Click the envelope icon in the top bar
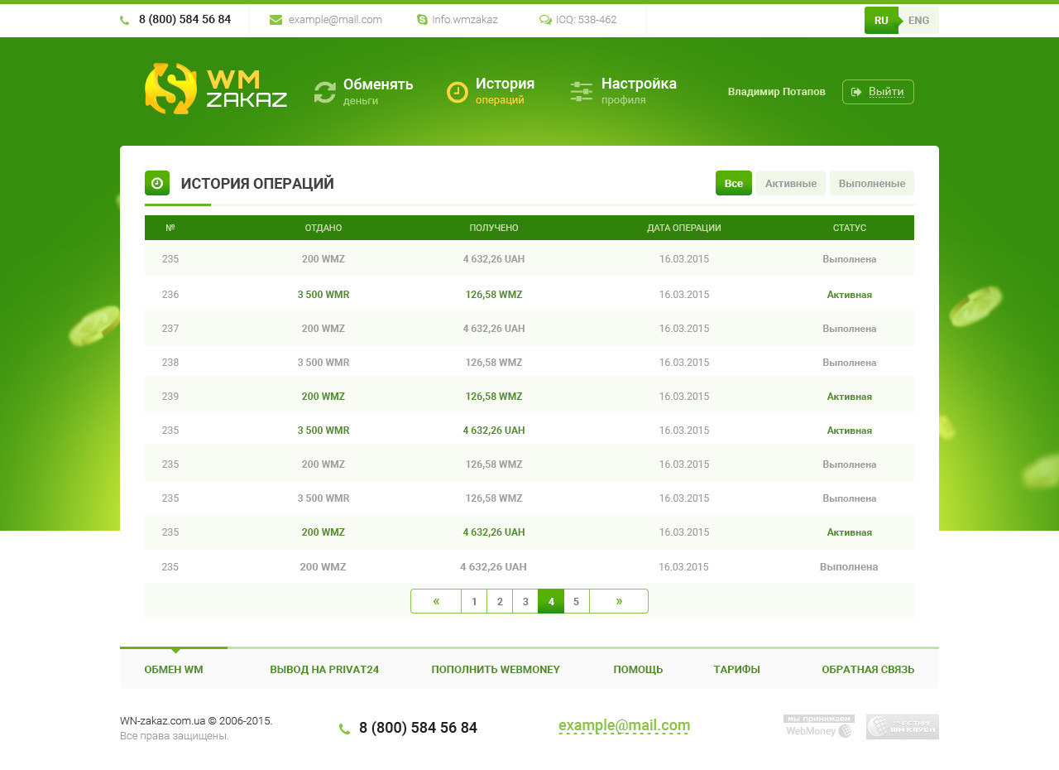The image size is (1059, 770). pyautogui.click(x=276, y=20)
